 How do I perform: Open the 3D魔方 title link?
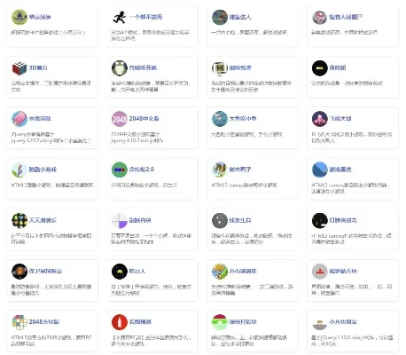coord(38,67)
